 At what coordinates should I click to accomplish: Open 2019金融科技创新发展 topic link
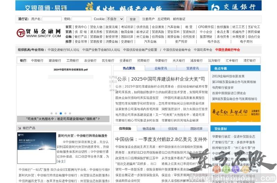[x=228, y=76]
